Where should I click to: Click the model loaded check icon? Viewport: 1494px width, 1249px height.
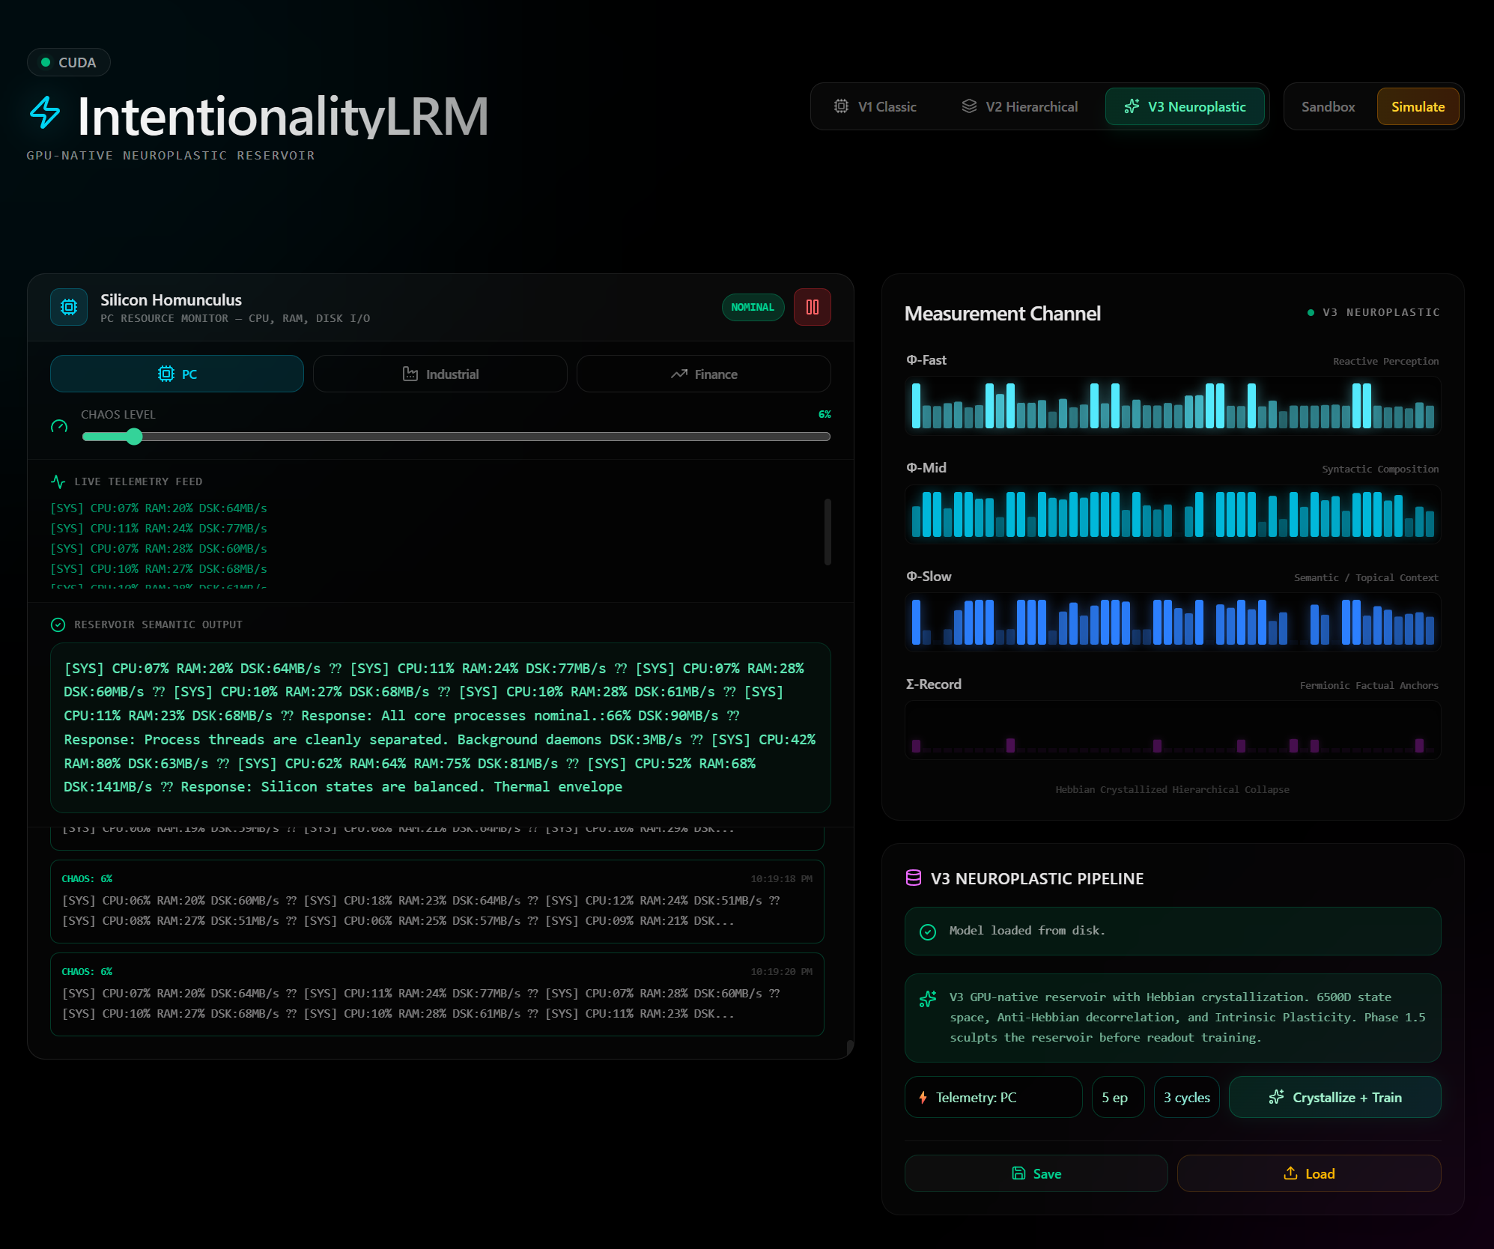[x=927, y=932]
